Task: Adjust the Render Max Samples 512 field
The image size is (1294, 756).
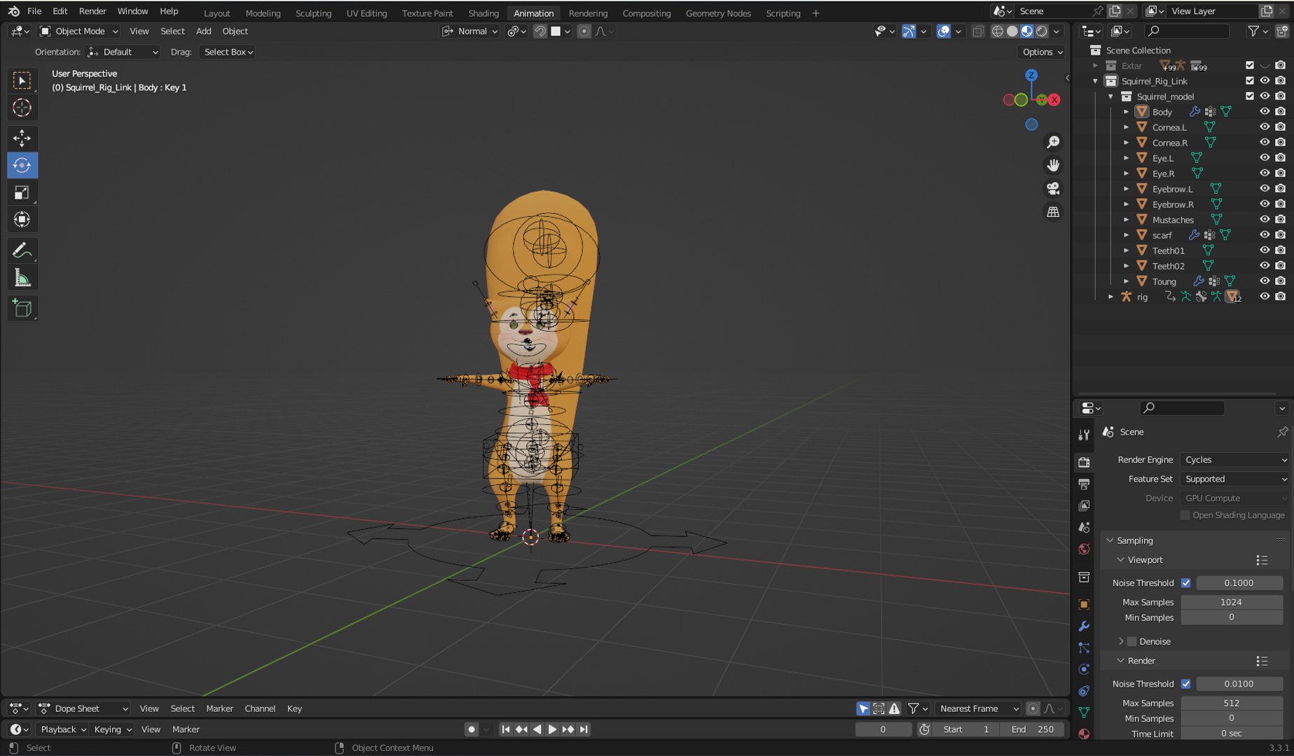Action: [x=1232, y=703]
